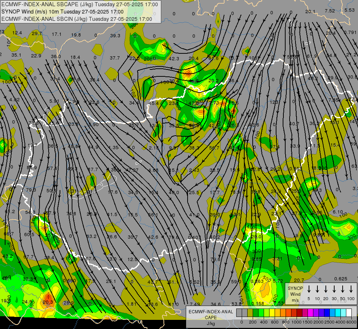Click the ECMWF-INDEX-ANAL SBCAPE title line
The image size is (358, 329).
click(79, 4)
